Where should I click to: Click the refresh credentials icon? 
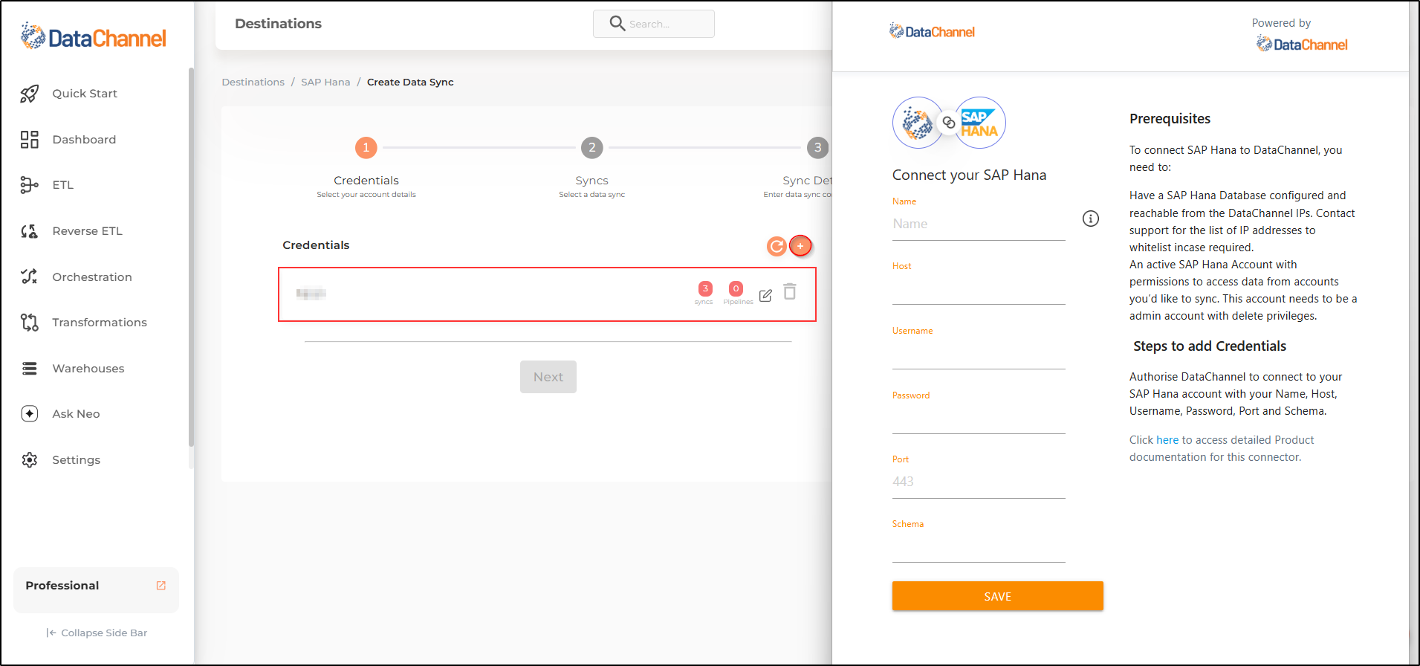pos(777,246)
